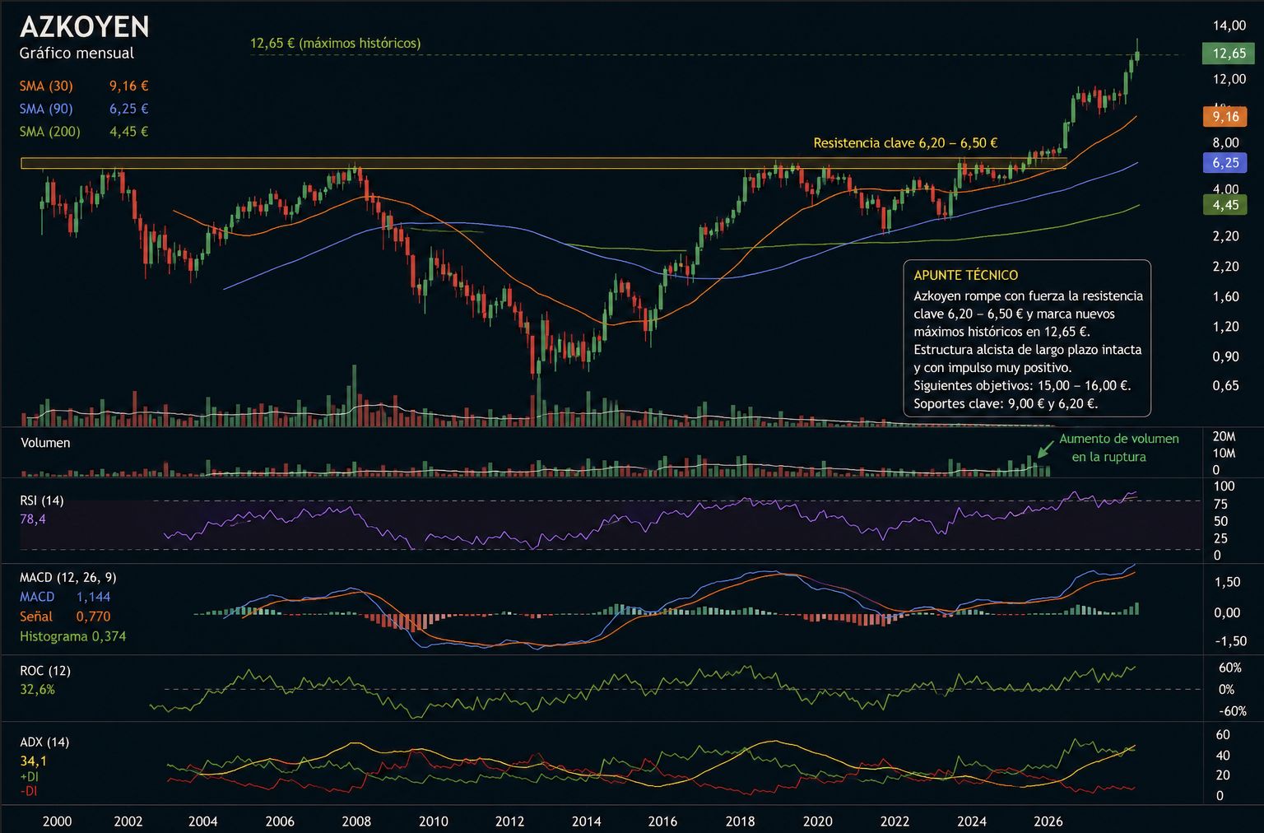Click the -DI legend label
The height and width of the screenshot is (833, 1264).
click(x=28, y=791)
